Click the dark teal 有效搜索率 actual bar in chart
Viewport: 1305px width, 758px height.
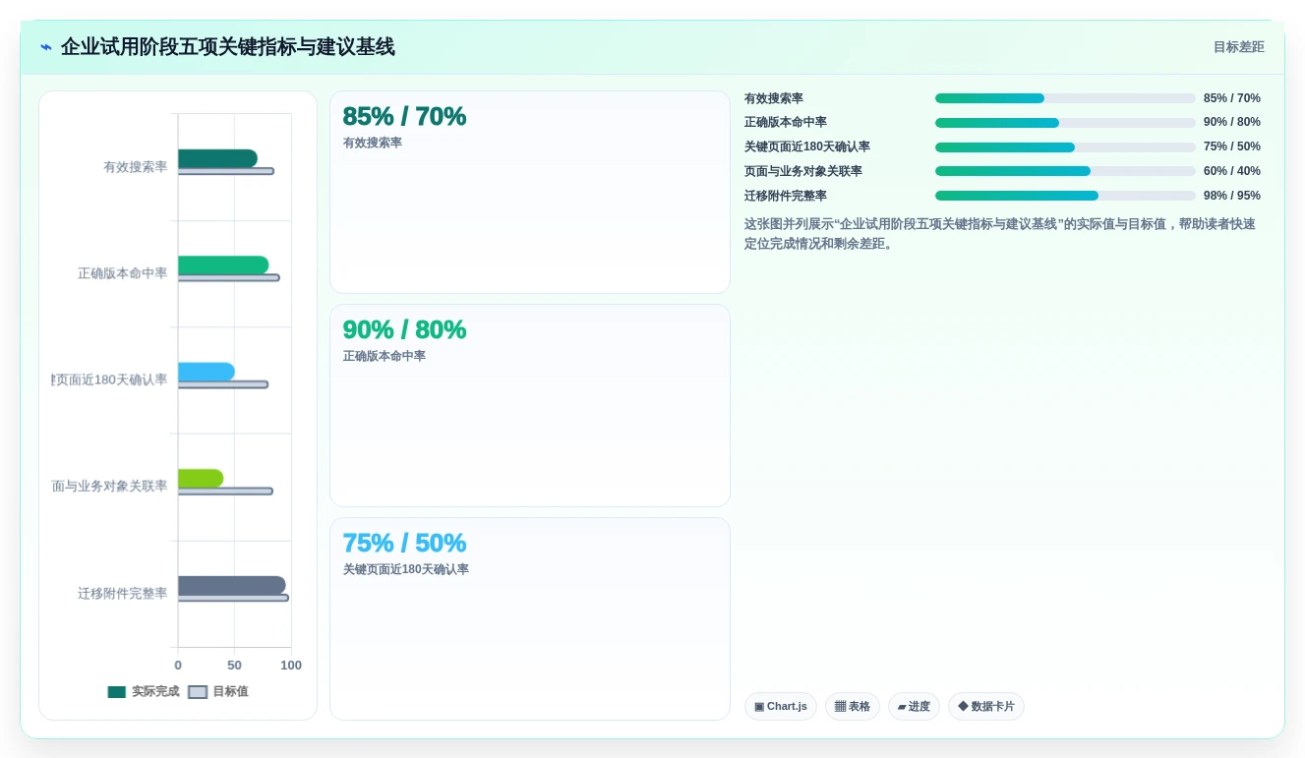click(217, 158)
